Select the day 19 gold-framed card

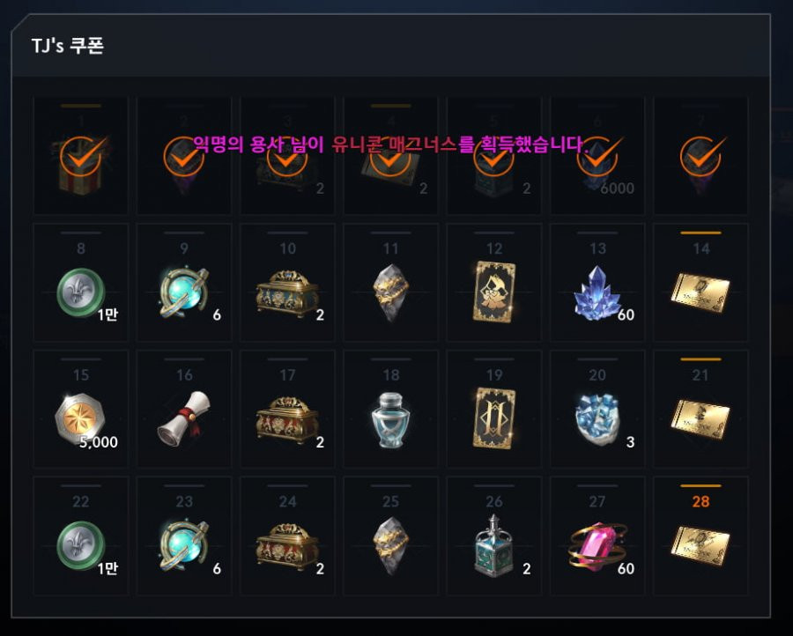click(x=494, y=409)
